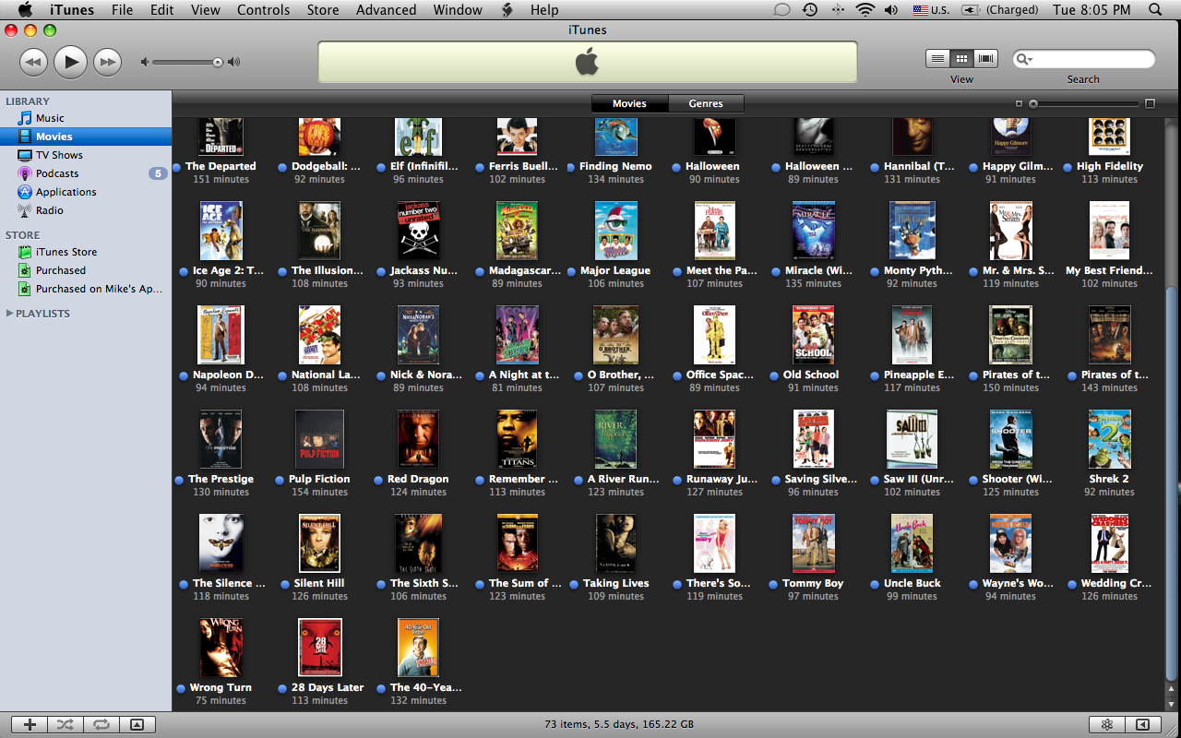Select the Silent Hill poster
Screen dimensions: 1181x738
pyautogui.click(x=319, y=543)
